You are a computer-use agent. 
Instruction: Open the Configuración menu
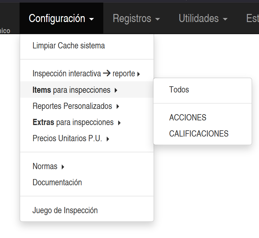point(61,19)
